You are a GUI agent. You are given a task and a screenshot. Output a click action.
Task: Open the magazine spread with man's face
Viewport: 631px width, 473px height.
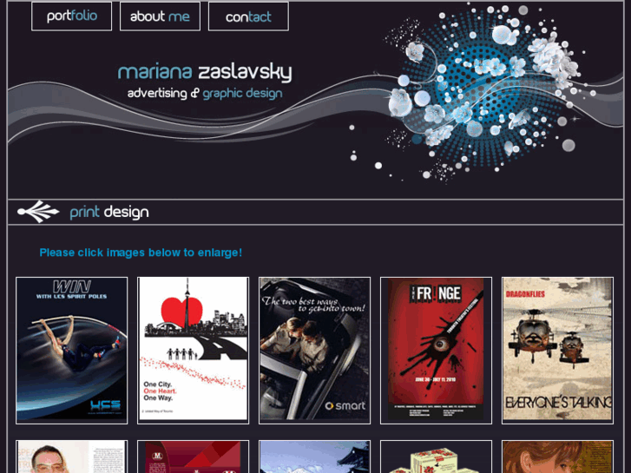tap(72, 457)
